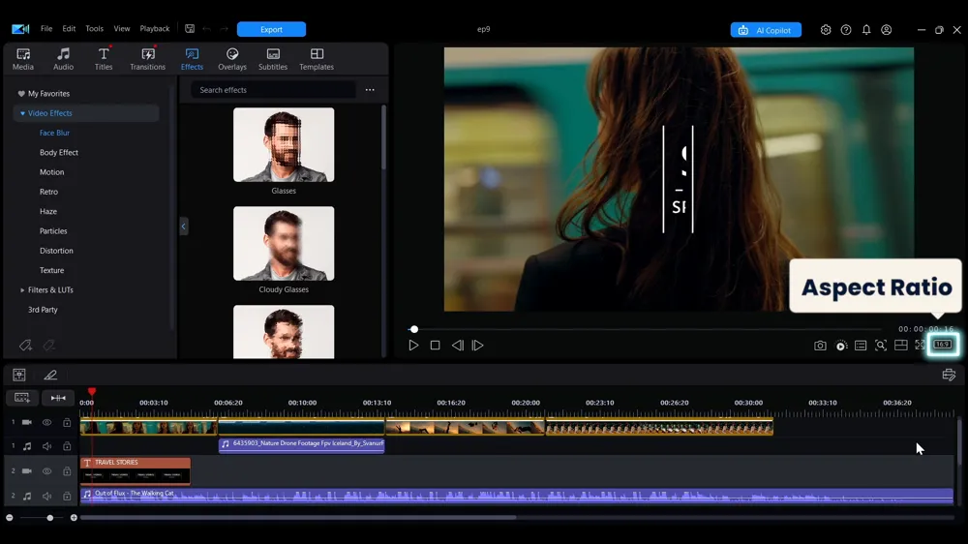Open the Audio room
This screenshot has width=968, height=544.
click(63, 59)
